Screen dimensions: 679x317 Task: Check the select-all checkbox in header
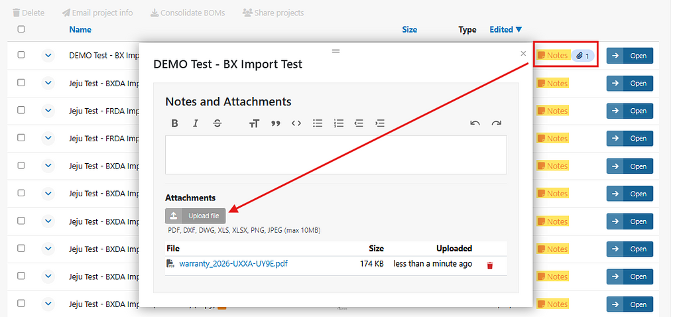21,29
